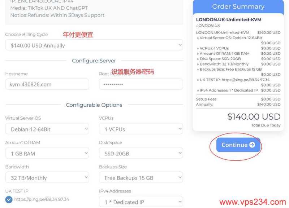The width and height of the screenshot is (289, 208).
Task: Click the www.vps234.com watermark link
Action: pos(253,202)
